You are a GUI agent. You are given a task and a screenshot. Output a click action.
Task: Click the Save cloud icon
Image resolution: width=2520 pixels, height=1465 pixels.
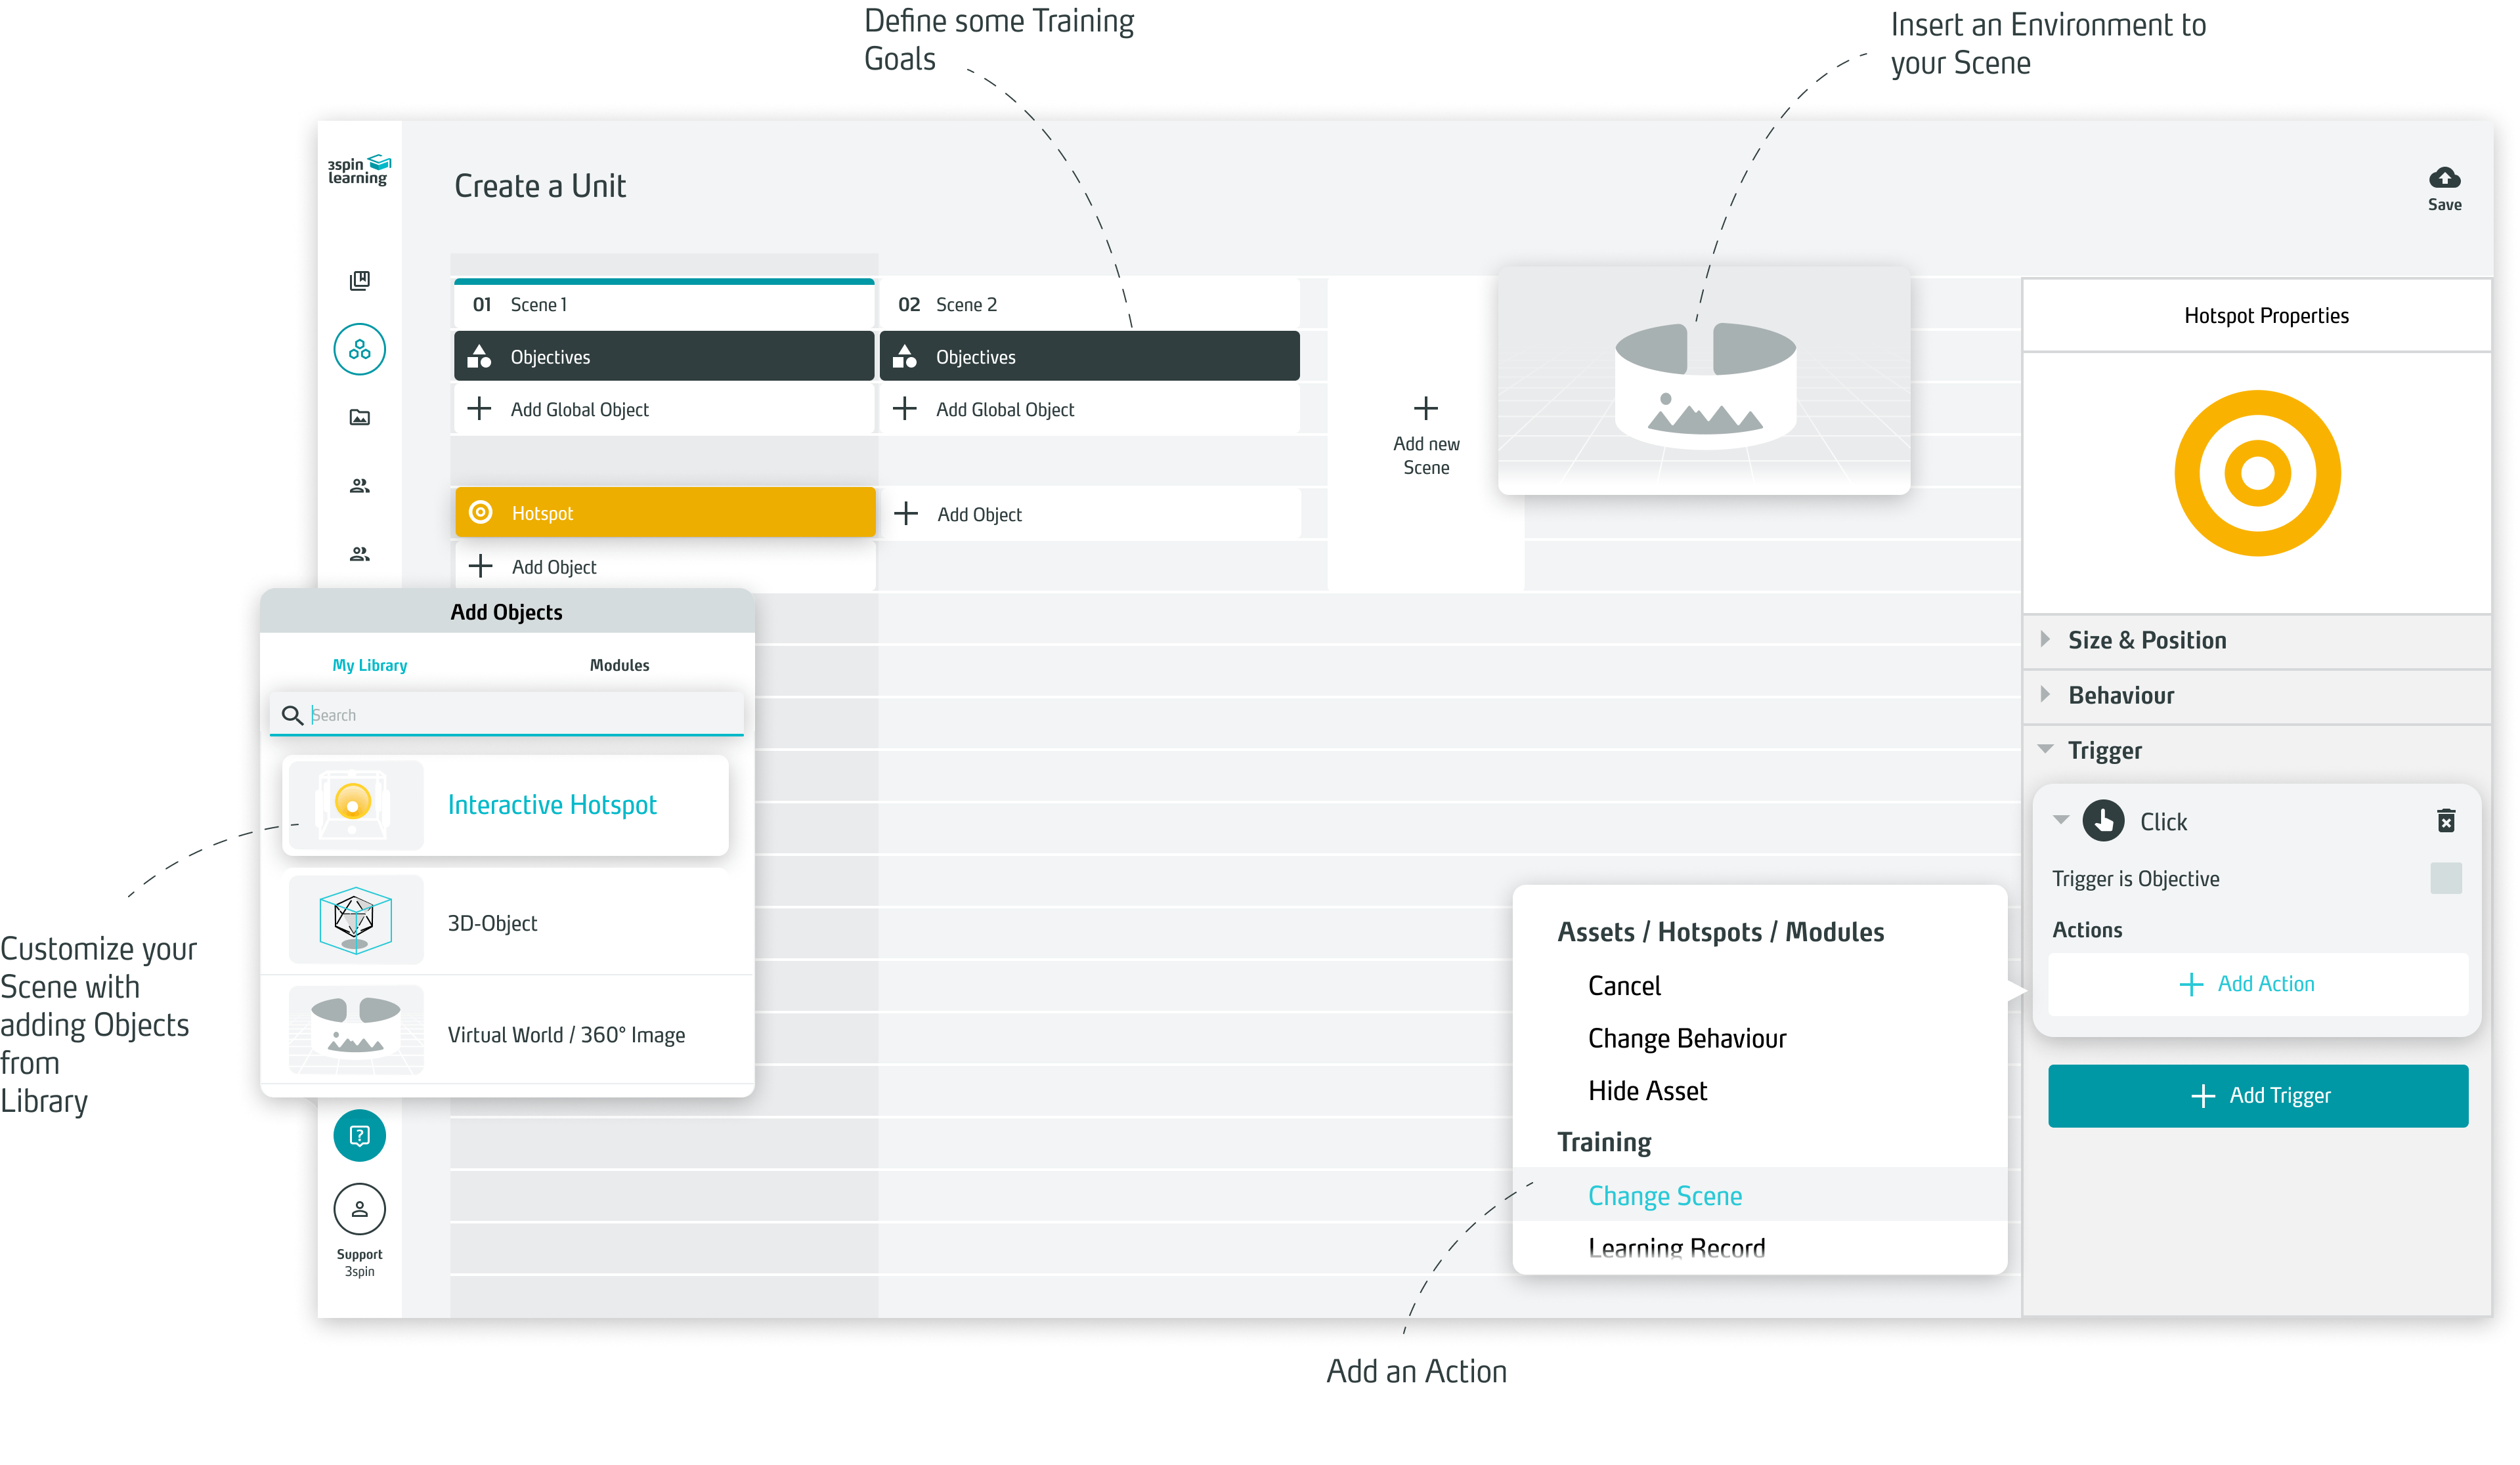[2444, 178]
